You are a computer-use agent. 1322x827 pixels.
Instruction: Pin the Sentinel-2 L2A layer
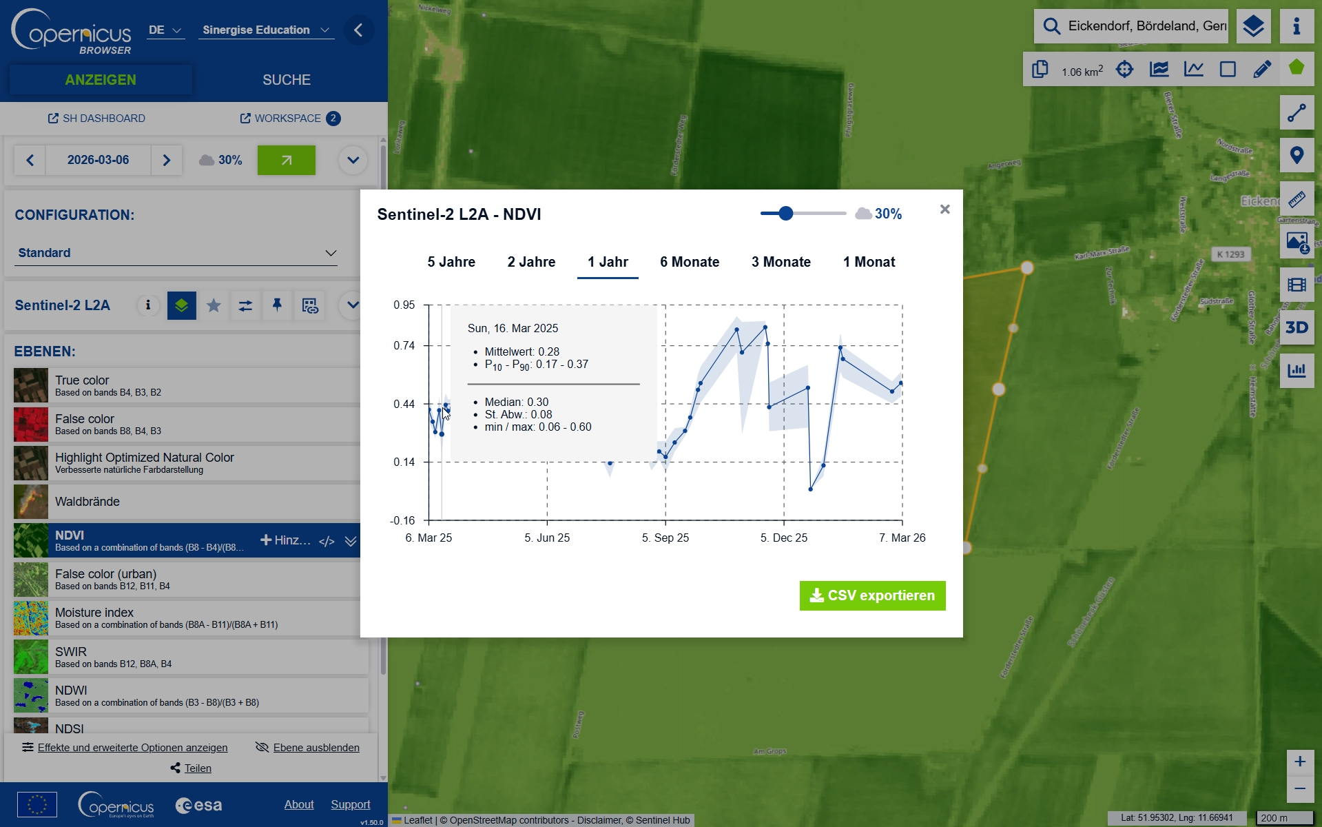[277, 305]
